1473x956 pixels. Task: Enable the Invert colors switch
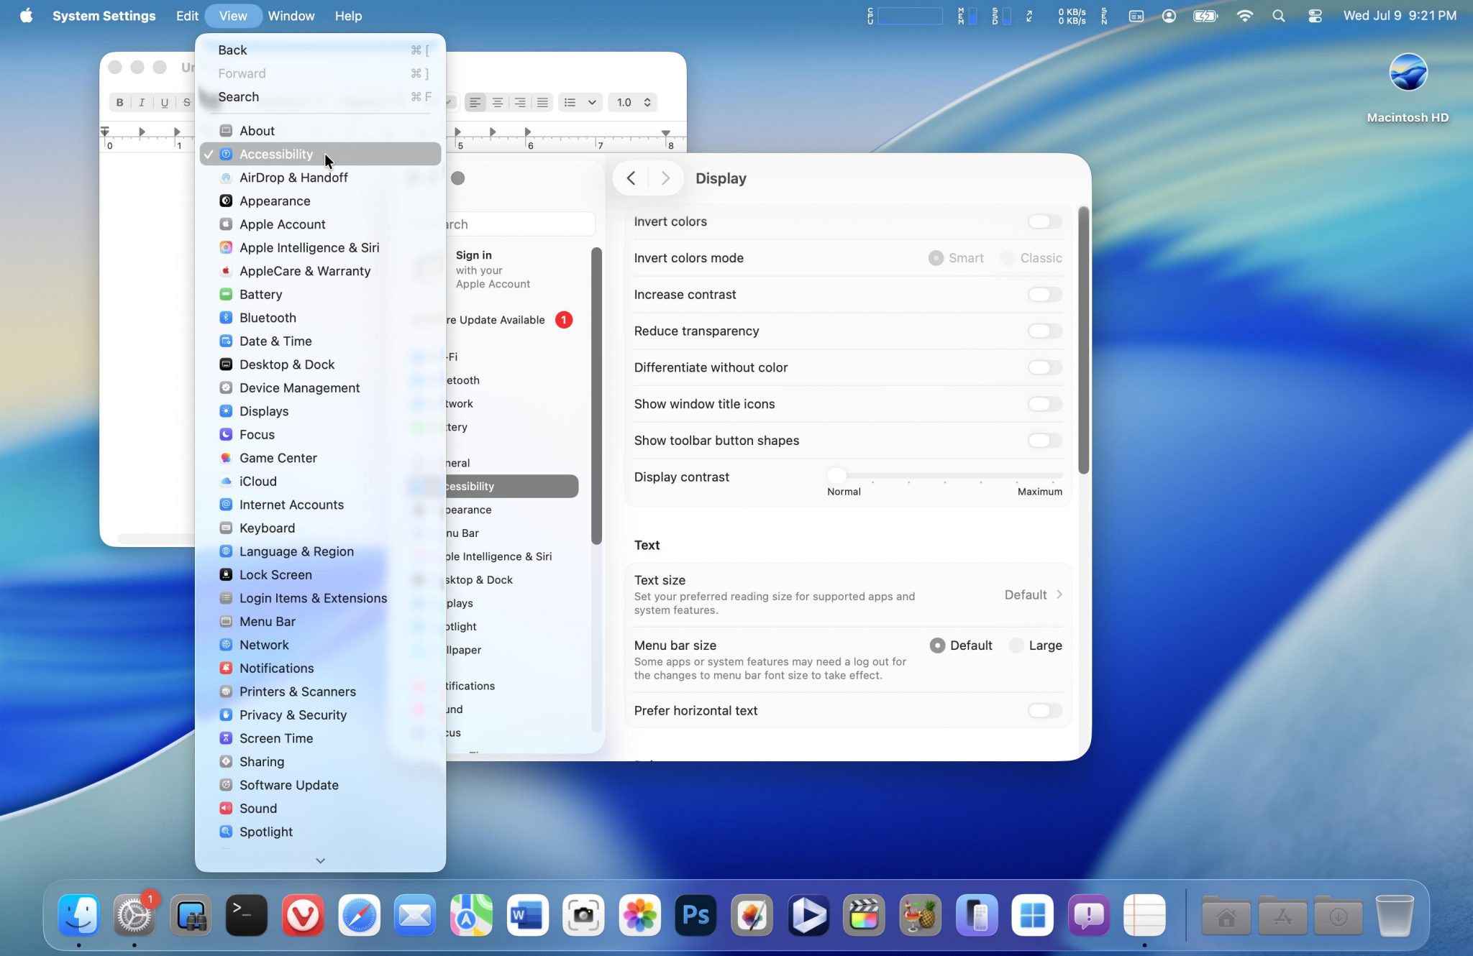click(x=1044, y=221)
